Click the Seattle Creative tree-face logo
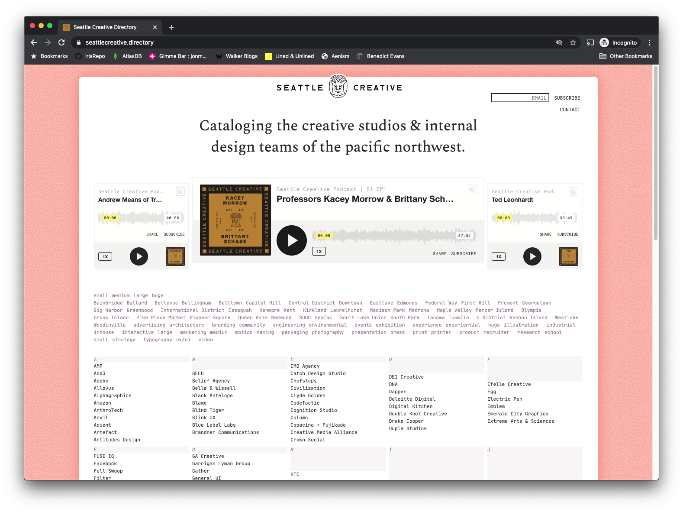 pyautogui.click(x=338, y=86)
